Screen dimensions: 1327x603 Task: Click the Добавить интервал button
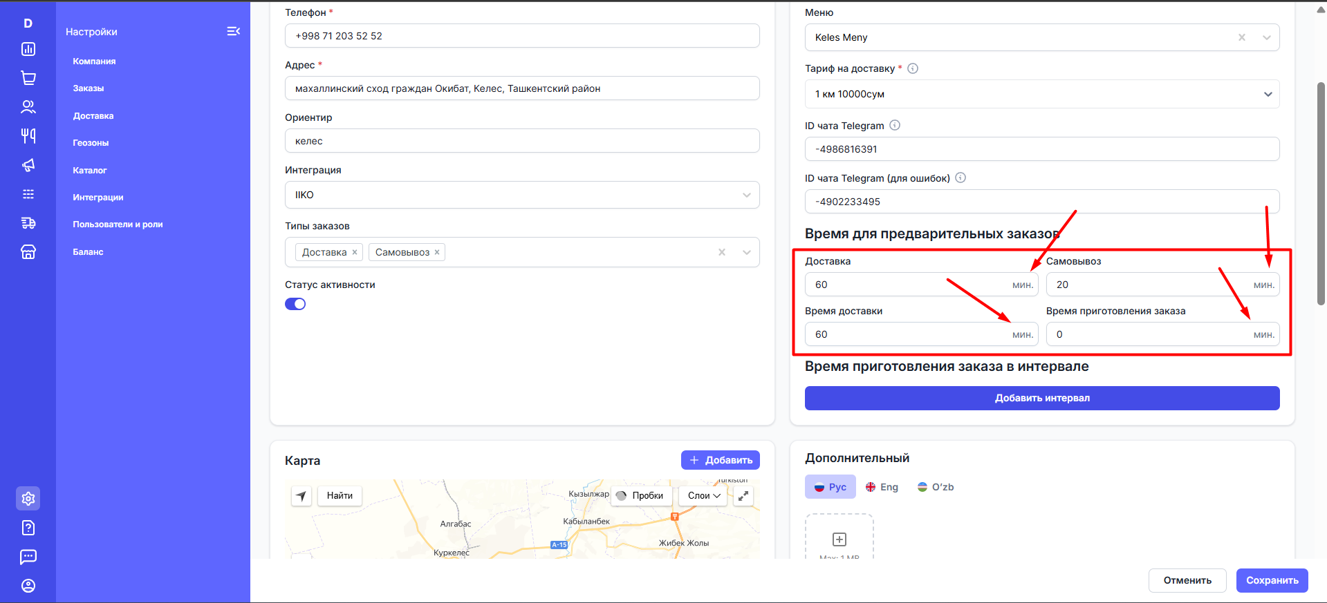tap(1041, 398)
